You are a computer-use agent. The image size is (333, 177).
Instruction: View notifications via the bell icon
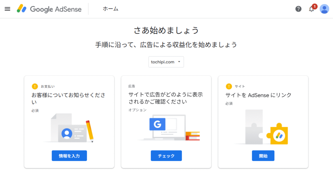(311, 9)
